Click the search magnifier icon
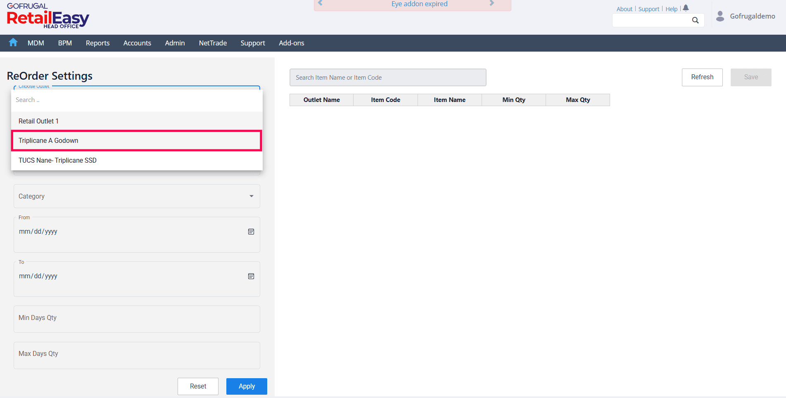 tap(696, 20)
